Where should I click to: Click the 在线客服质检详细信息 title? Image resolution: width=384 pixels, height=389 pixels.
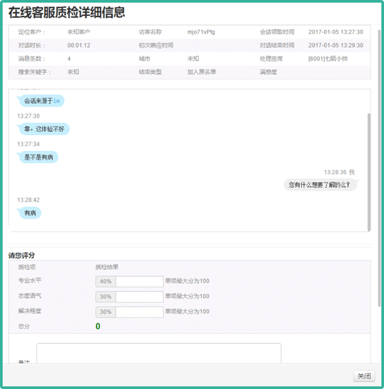click(x=67, y=13)
